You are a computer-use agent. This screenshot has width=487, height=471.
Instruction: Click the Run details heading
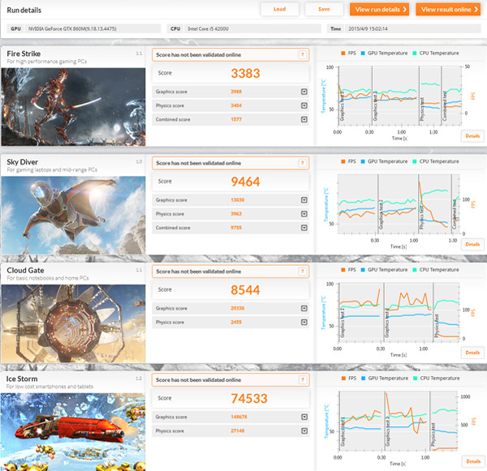[x=24, y=11]
